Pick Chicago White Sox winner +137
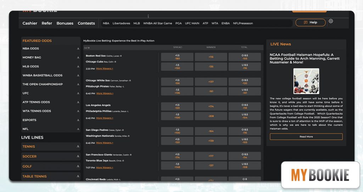Screen dimensions: 363x192 click(211, 82)
